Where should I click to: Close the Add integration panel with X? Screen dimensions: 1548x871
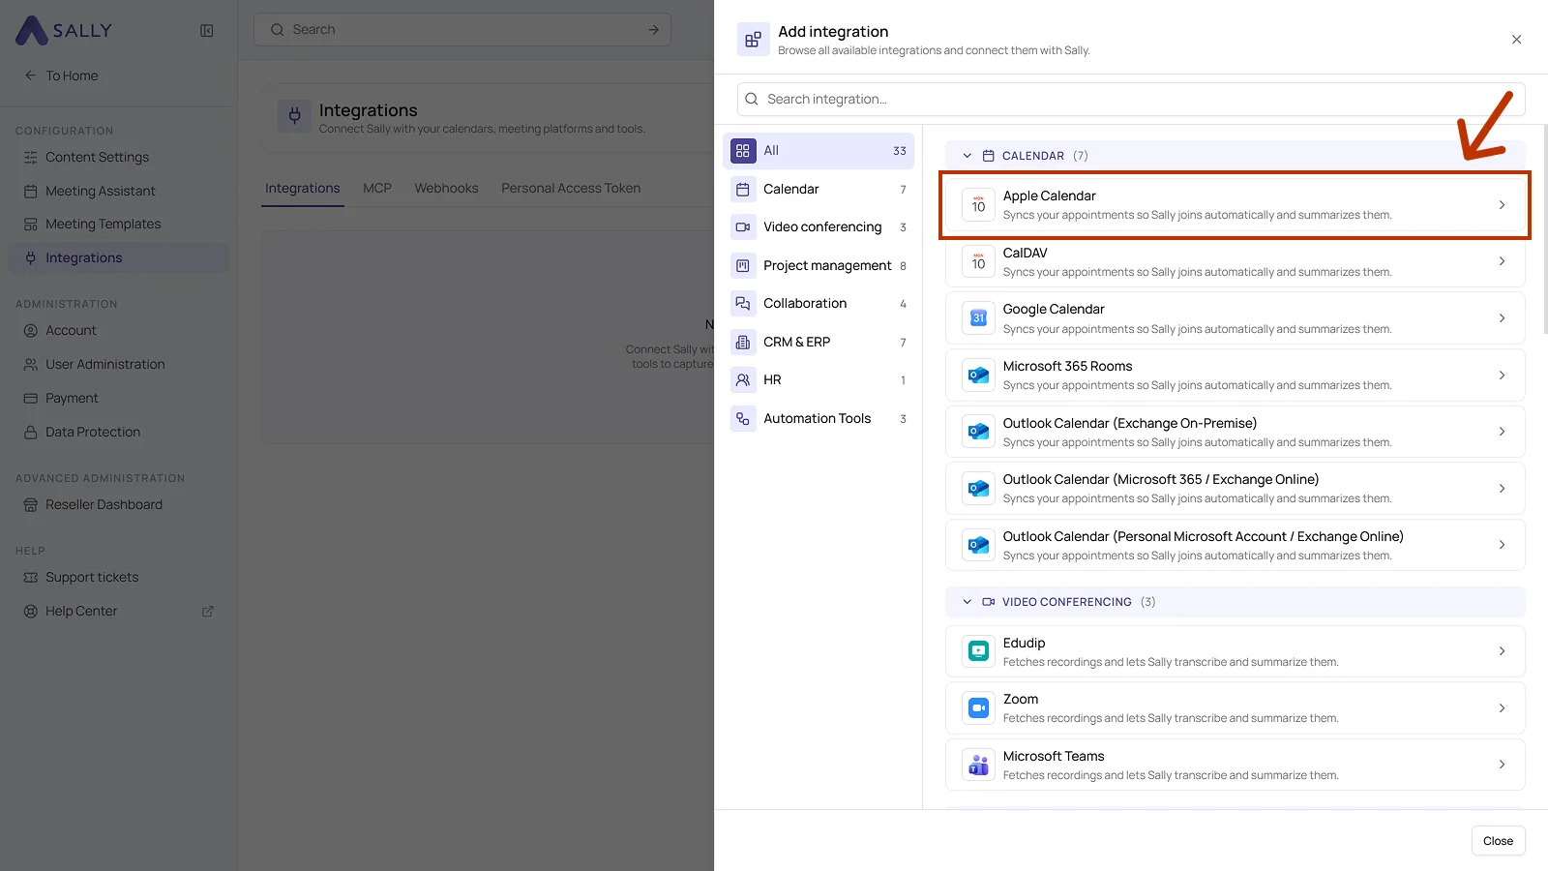[1516, 40]
